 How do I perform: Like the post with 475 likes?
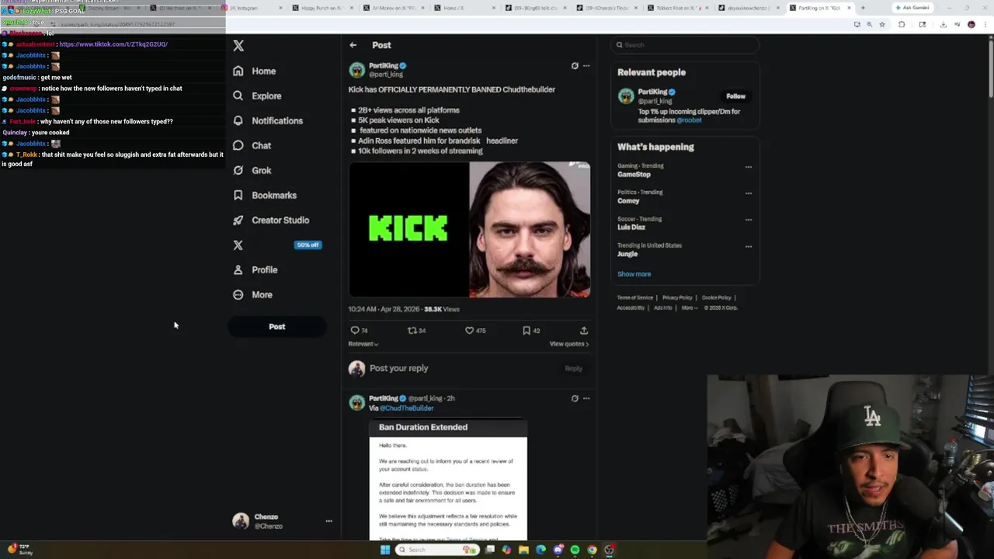click(x=474, y=330)
